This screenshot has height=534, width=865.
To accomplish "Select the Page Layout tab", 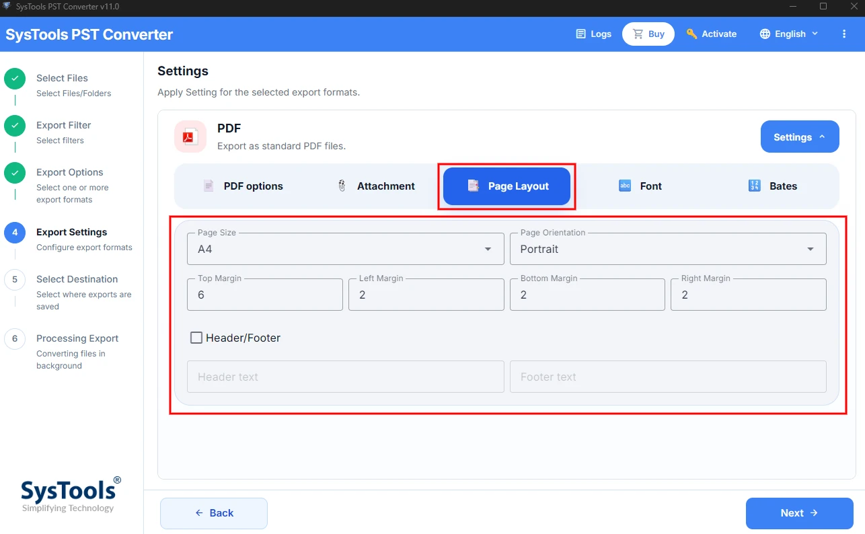I will [x=507, y=186].
